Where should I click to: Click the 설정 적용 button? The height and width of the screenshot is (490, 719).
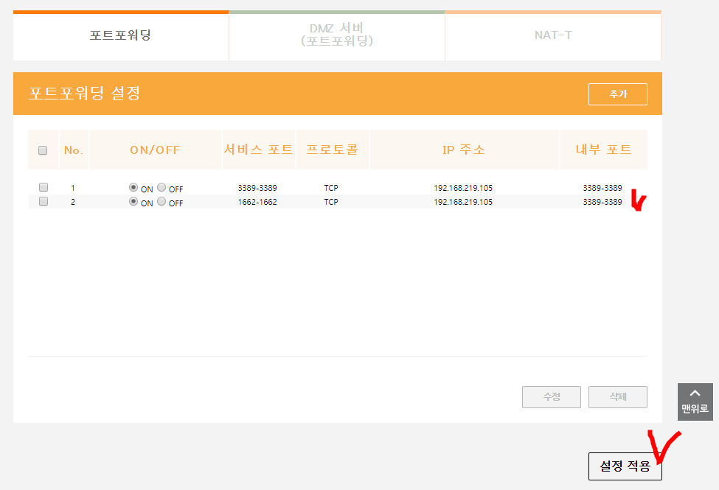pyautogui.click(x=625, y=466)
